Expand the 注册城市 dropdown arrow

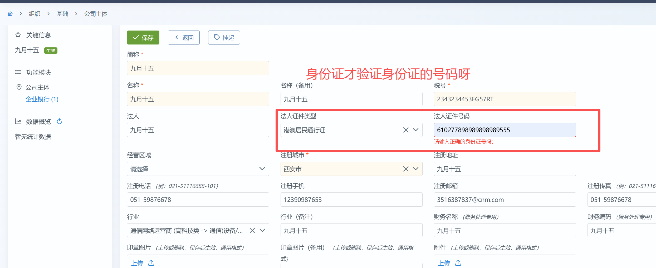[x=416, y=169]
